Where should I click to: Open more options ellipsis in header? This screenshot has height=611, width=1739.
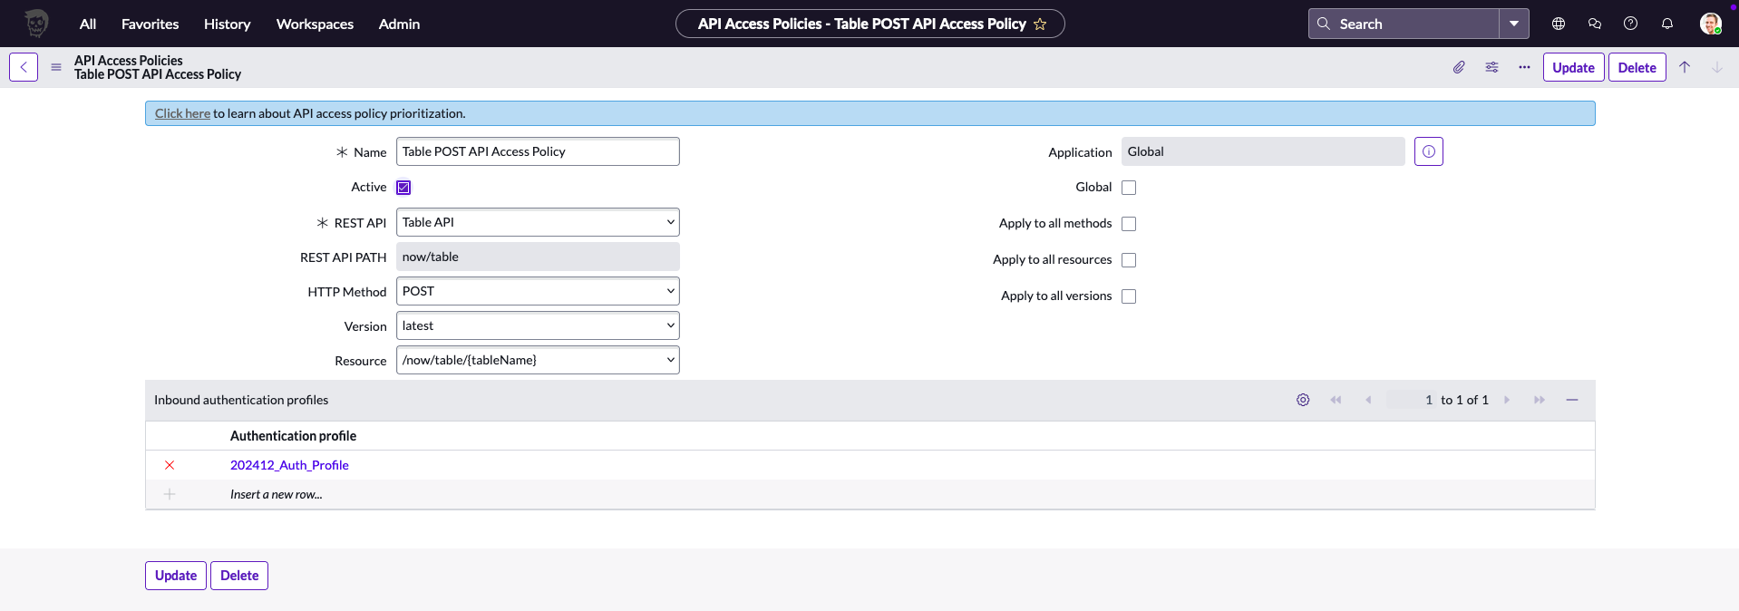coord(1525,67)
